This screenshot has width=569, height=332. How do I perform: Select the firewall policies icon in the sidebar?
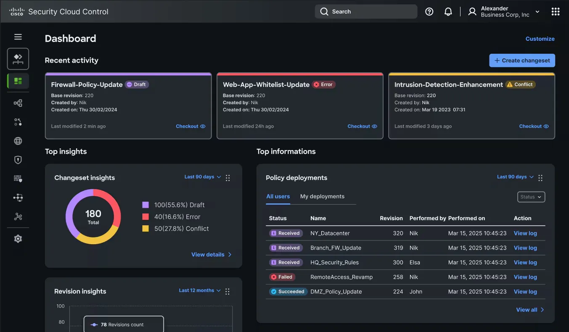(18, 178)
